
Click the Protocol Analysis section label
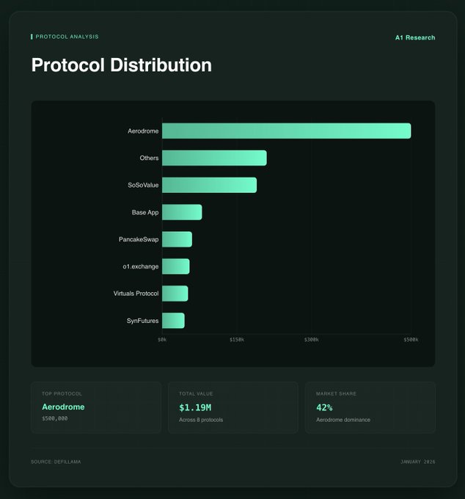66,37
